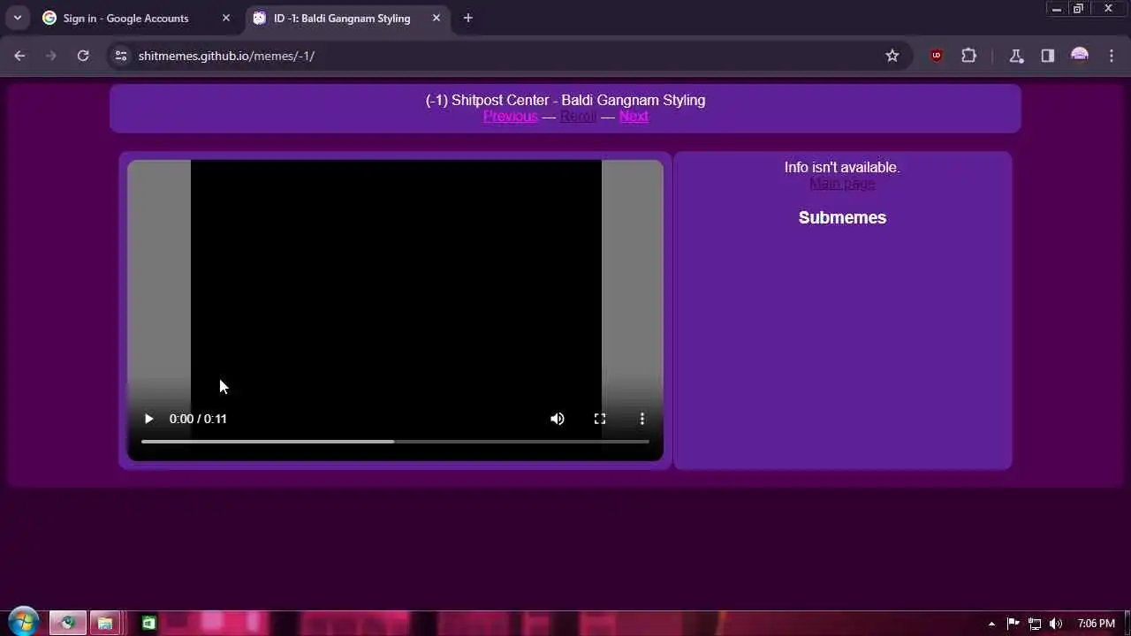Click the video progress bar to seek
1131x636 pixels.
tap(395, 441)
